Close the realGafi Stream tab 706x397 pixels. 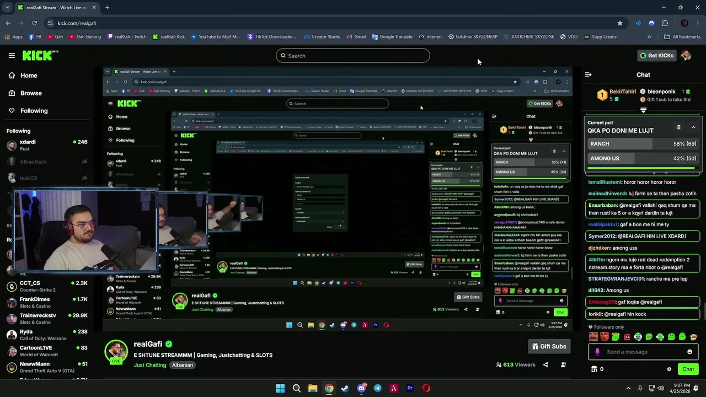[x=94, y=8]
